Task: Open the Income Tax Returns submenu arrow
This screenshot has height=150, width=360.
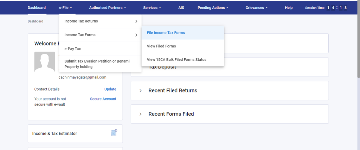Action: click(x=136, y=21)
